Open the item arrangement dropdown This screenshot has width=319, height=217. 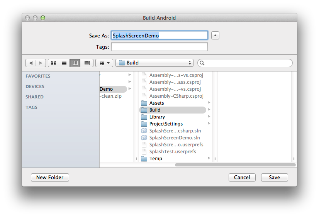click(104, 63)
